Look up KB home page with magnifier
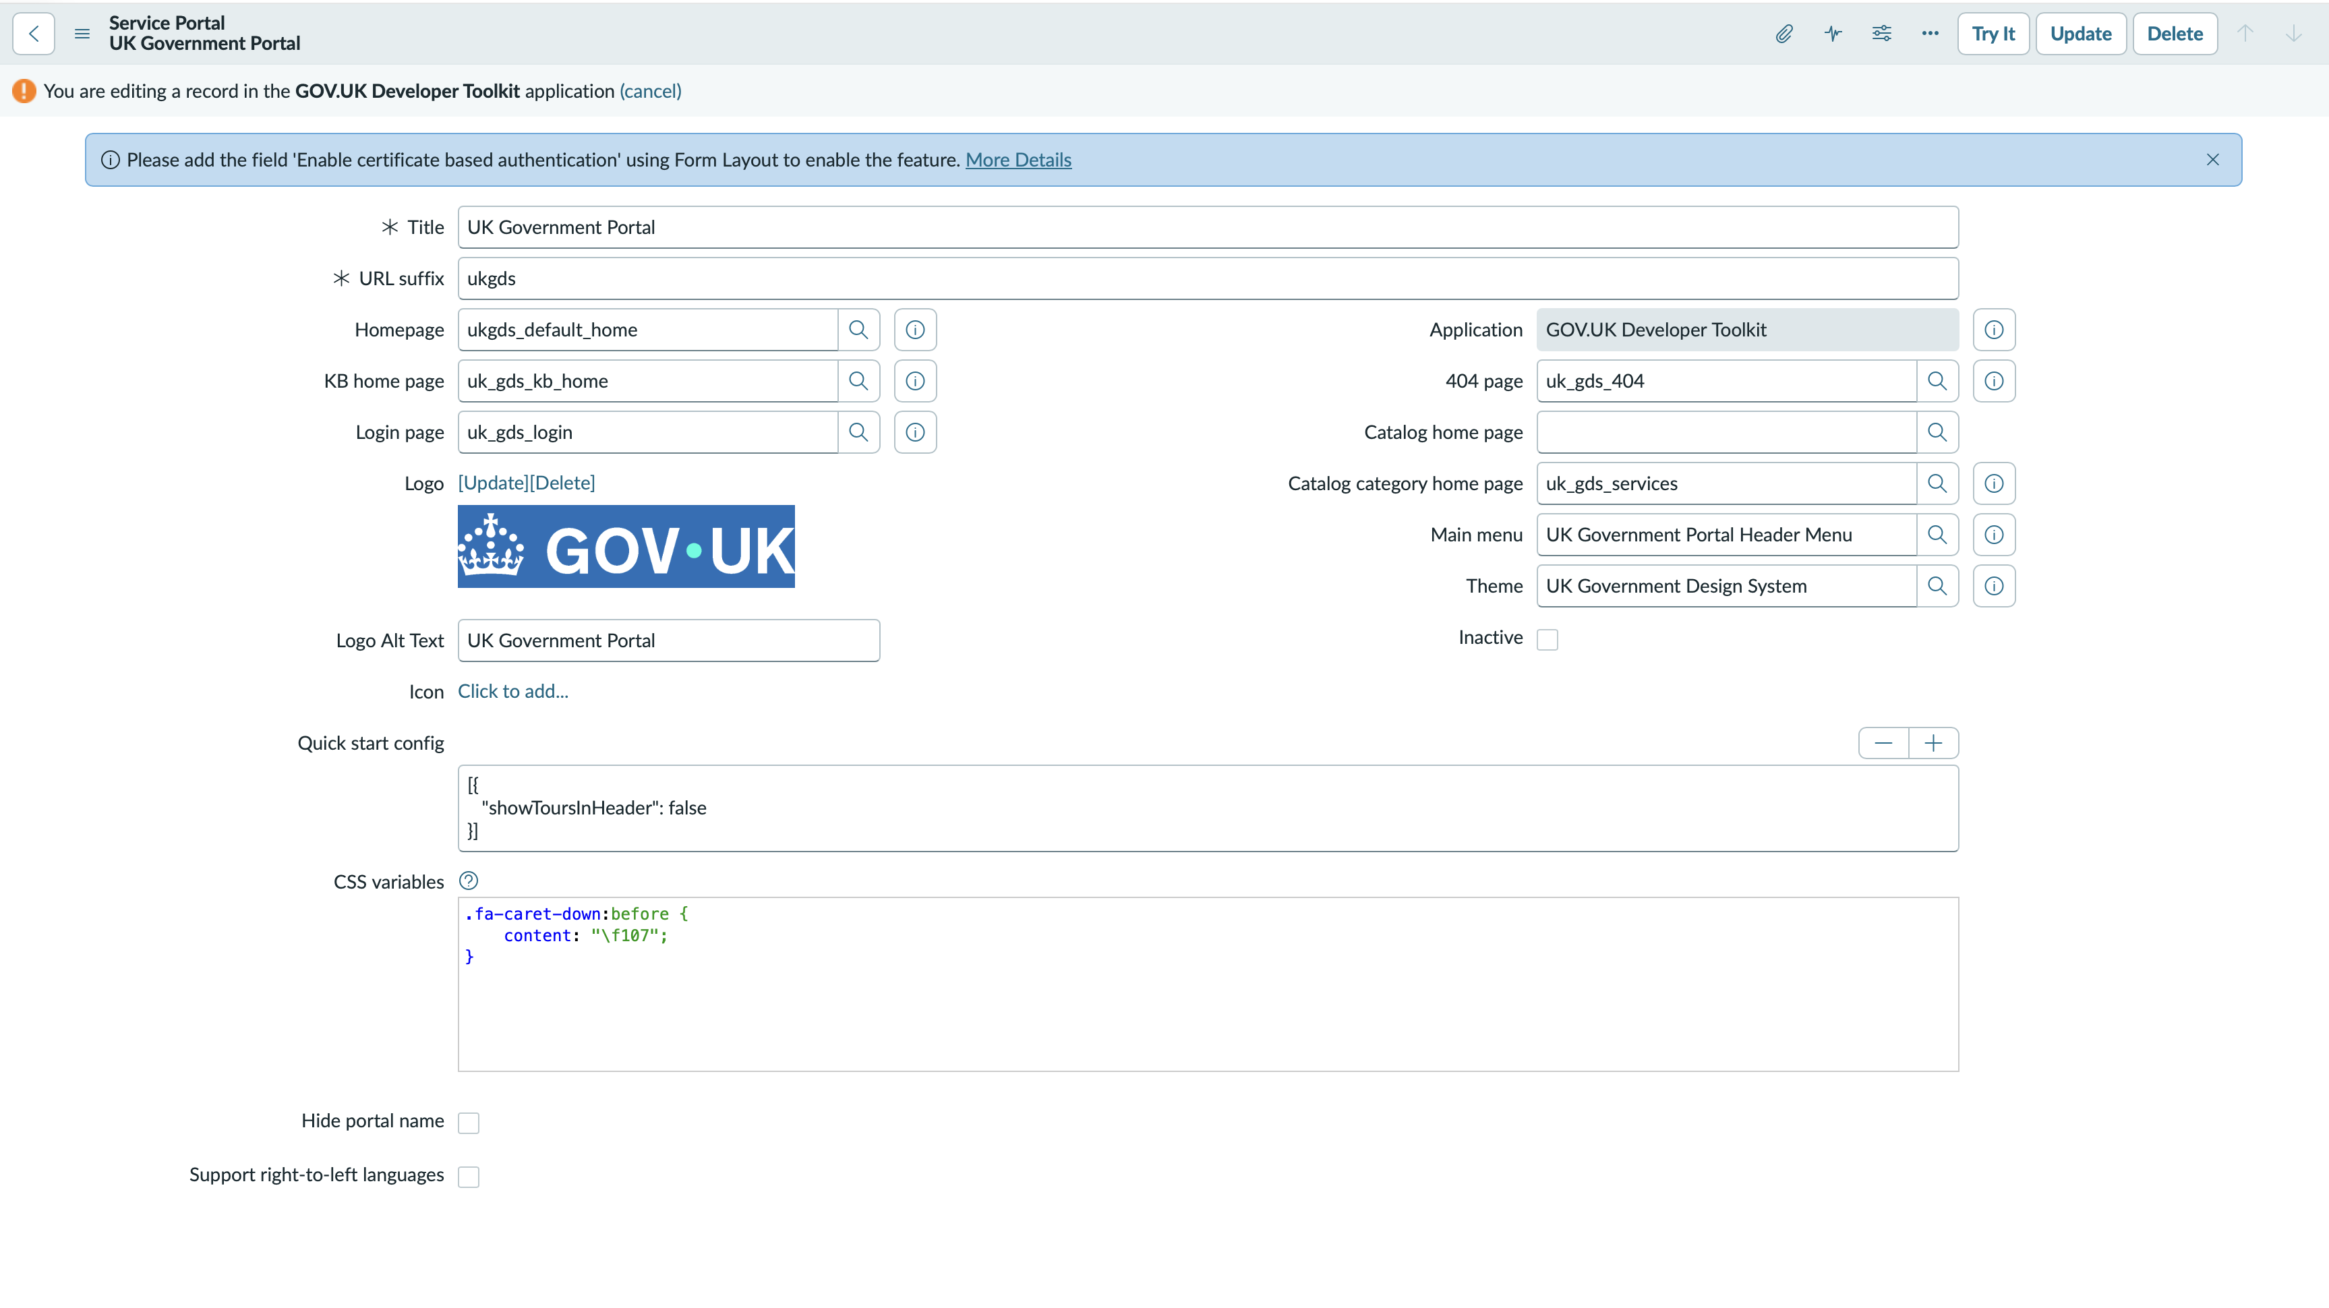 coord(859,382)
